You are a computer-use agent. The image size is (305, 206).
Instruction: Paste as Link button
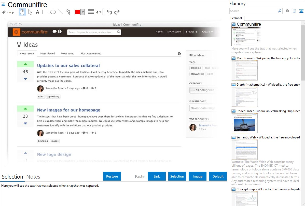157,176
